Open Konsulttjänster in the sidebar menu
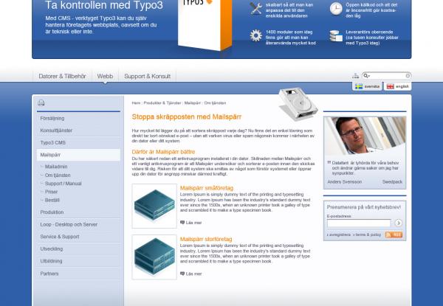This screenshot has height=306, width=443. (56, 131)
